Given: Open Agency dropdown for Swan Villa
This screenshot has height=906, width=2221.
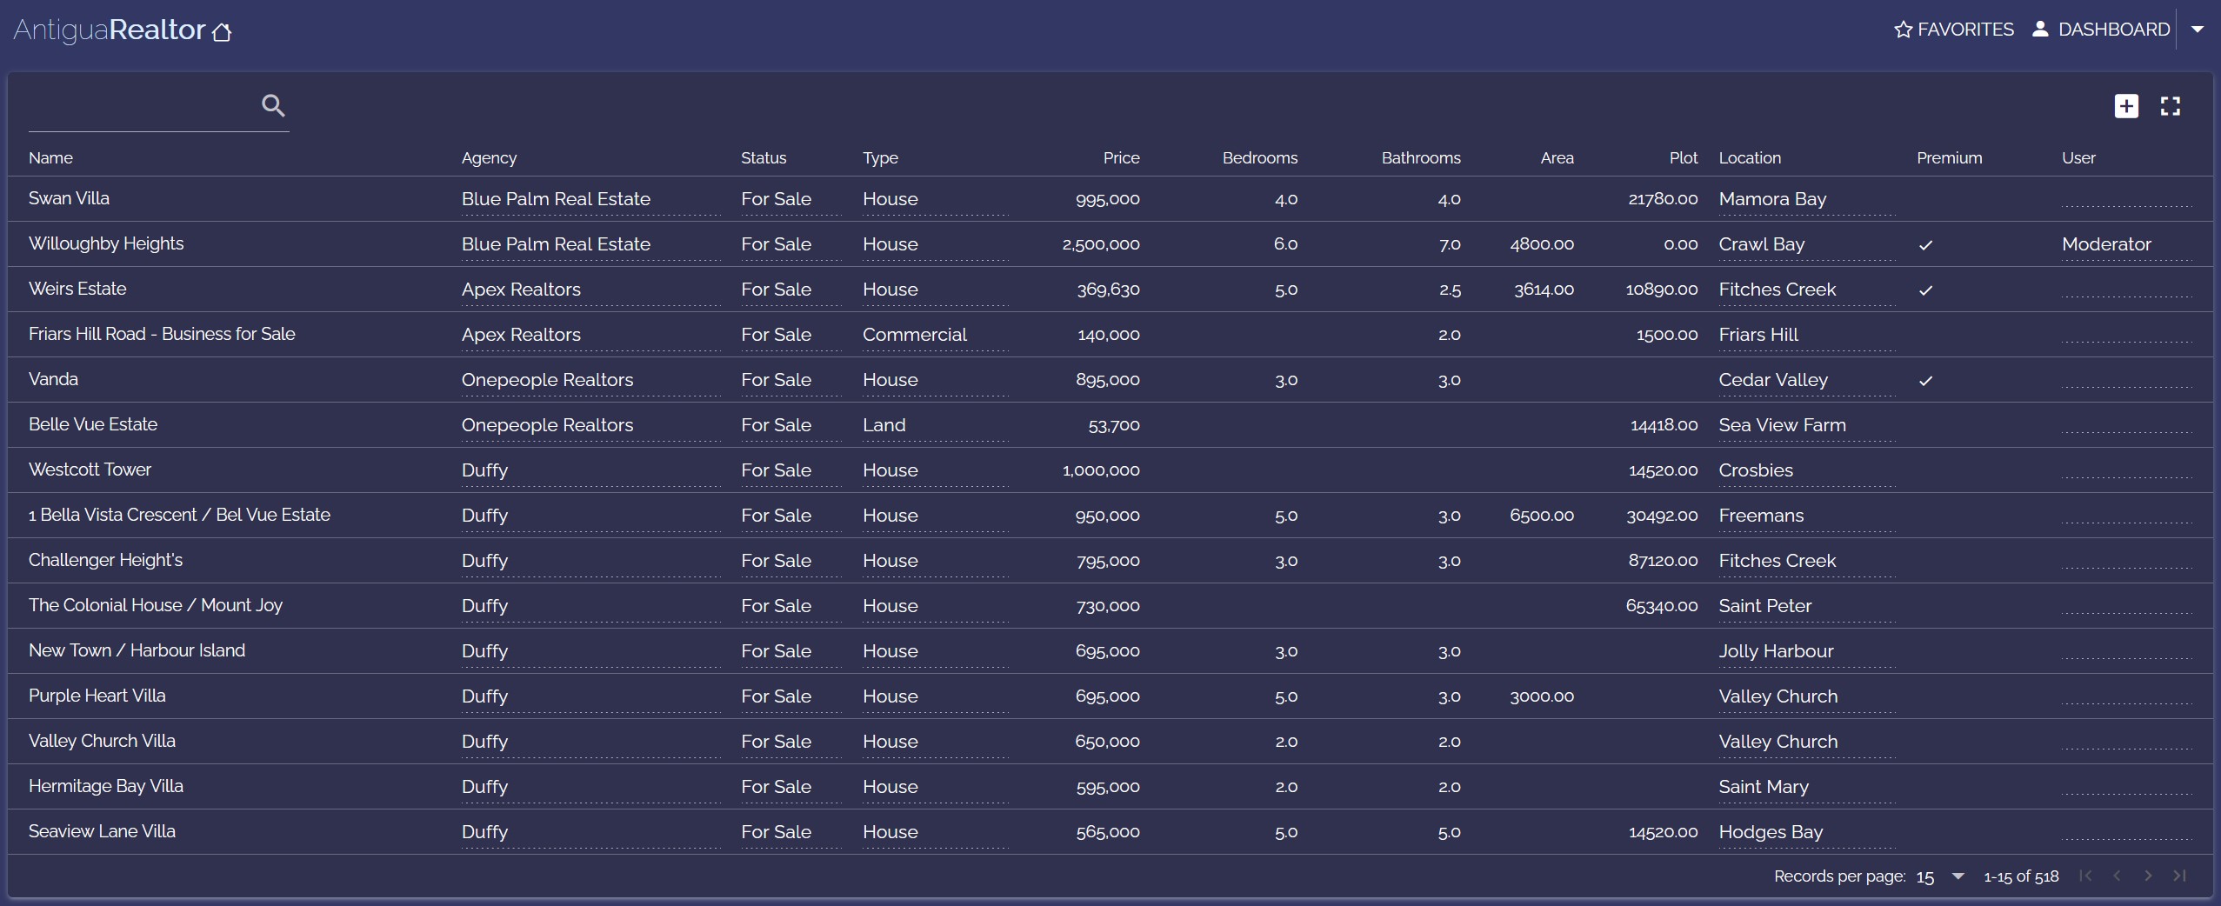Looking at the screenshot, I should click(x=590, y=199).
